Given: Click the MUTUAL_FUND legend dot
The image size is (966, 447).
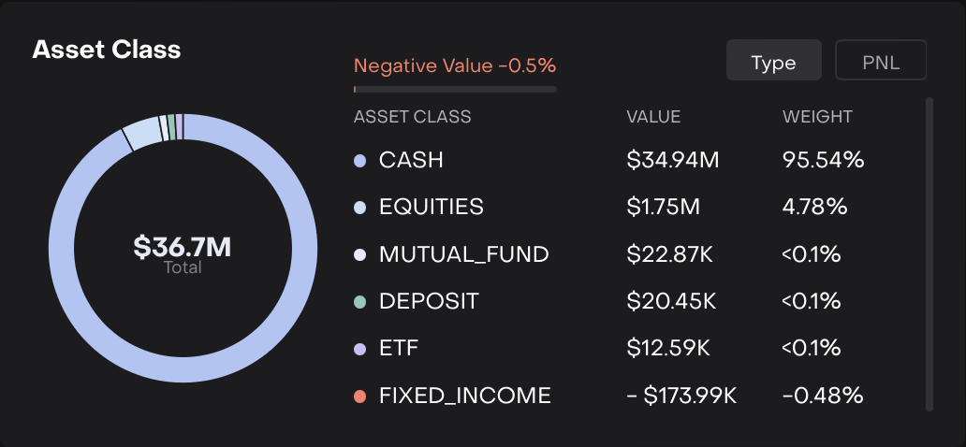Looking at the screenshot, I should (x=359, y=254).
